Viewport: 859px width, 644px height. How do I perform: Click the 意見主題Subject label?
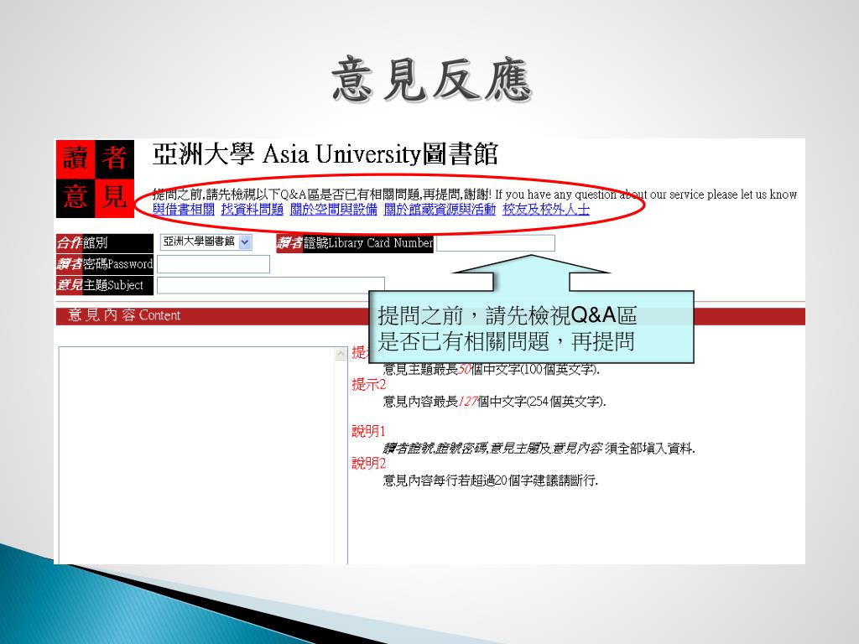click(x=105, y=285)
